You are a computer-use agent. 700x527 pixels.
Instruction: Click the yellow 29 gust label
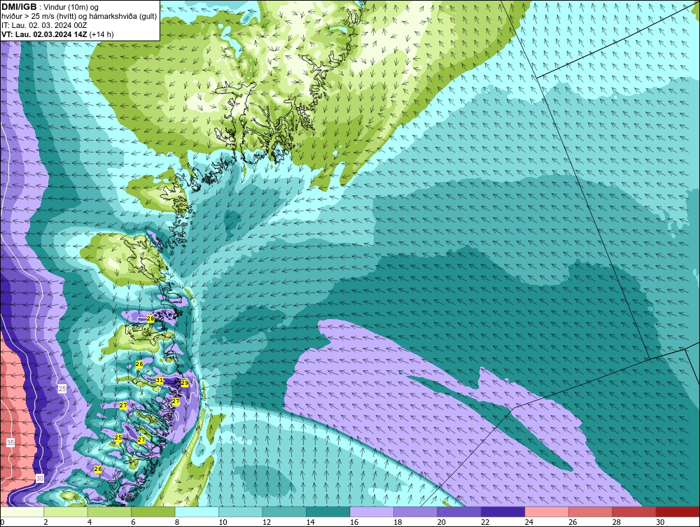coord(184,383)
